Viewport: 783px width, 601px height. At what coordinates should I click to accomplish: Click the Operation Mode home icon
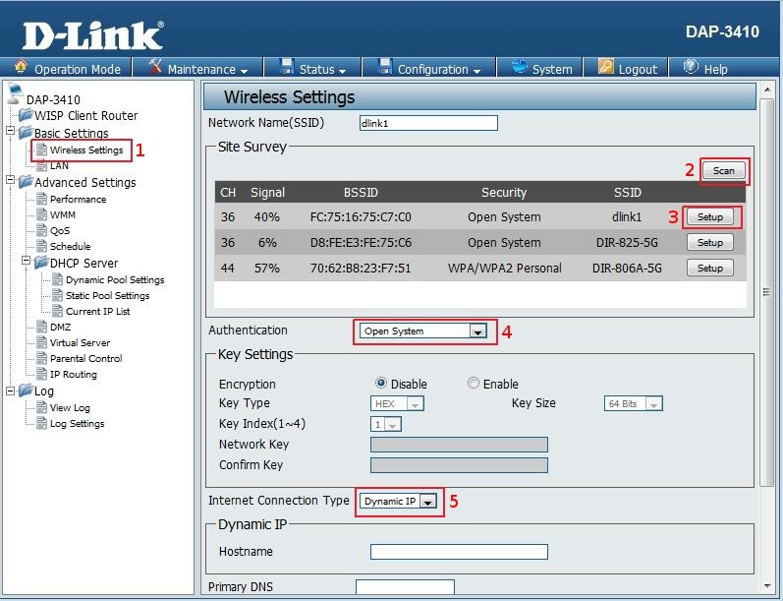pyautogui.click(x=21, y=68)
